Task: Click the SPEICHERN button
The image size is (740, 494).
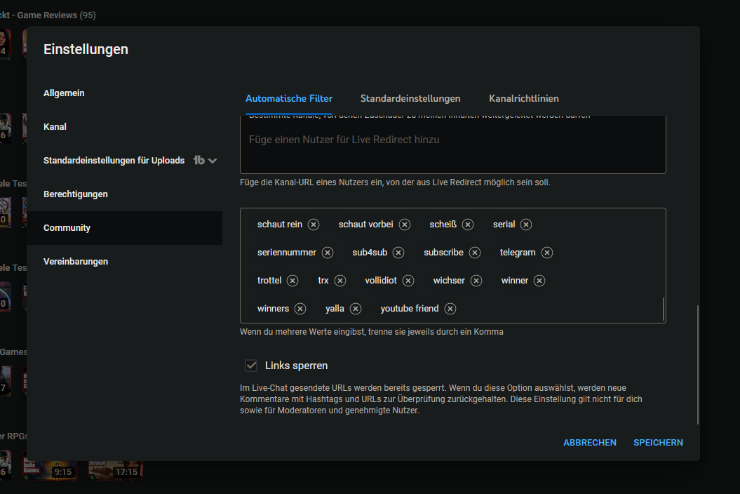Action: (x=658, y=443)
